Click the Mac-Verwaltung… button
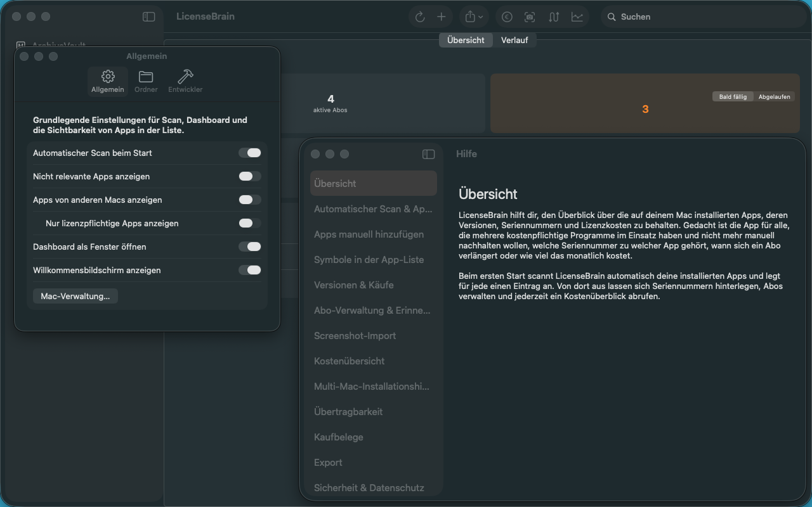The height and width of the screenshot is (507, 812). tap(75, 296)
